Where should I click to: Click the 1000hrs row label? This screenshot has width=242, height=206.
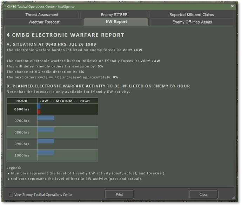coord(22,155)
